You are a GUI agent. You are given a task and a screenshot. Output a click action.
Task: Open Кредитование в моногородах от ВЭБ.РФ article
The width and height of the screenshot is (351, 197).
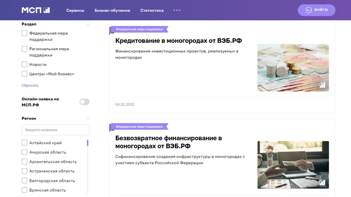pyautogui.click(x=179, y=41)
